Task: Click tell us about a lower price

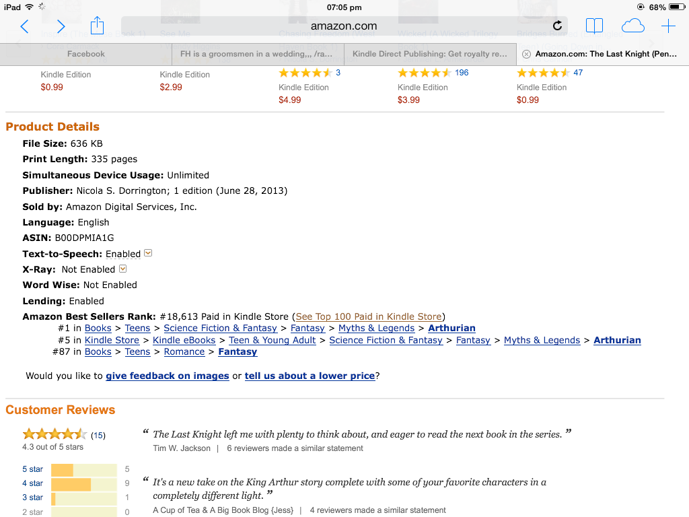Action: (310, 376)
